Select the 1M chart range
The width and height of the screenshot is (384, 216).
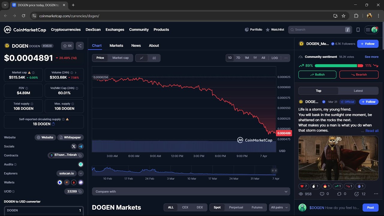click(x=247, y=58)
